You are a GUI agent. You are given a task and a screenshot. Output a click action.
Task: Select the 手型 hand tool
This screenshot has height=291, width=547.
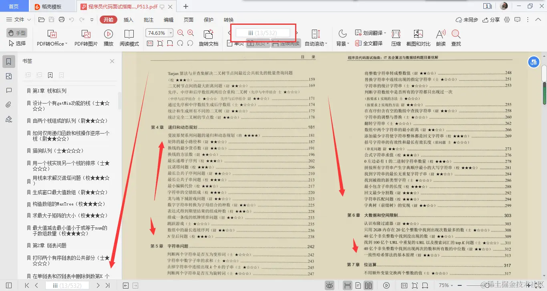pyautogui.click(x=16, y=33)
